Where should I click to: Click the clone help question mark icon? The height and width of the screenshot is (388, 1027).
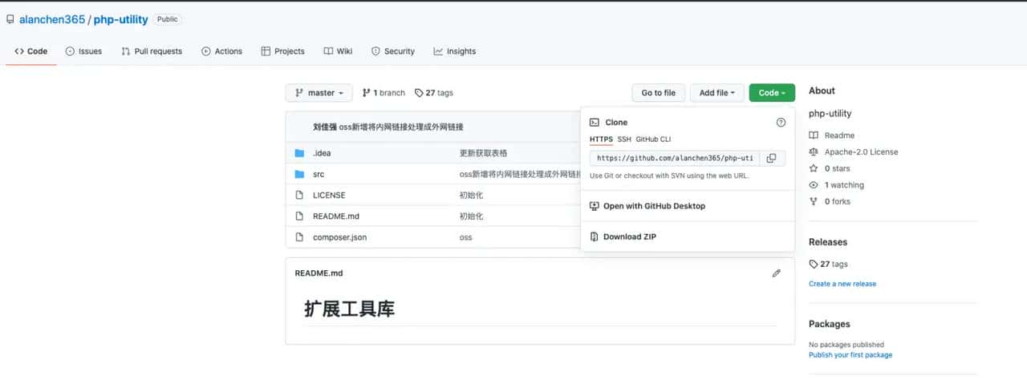(781, 123)
